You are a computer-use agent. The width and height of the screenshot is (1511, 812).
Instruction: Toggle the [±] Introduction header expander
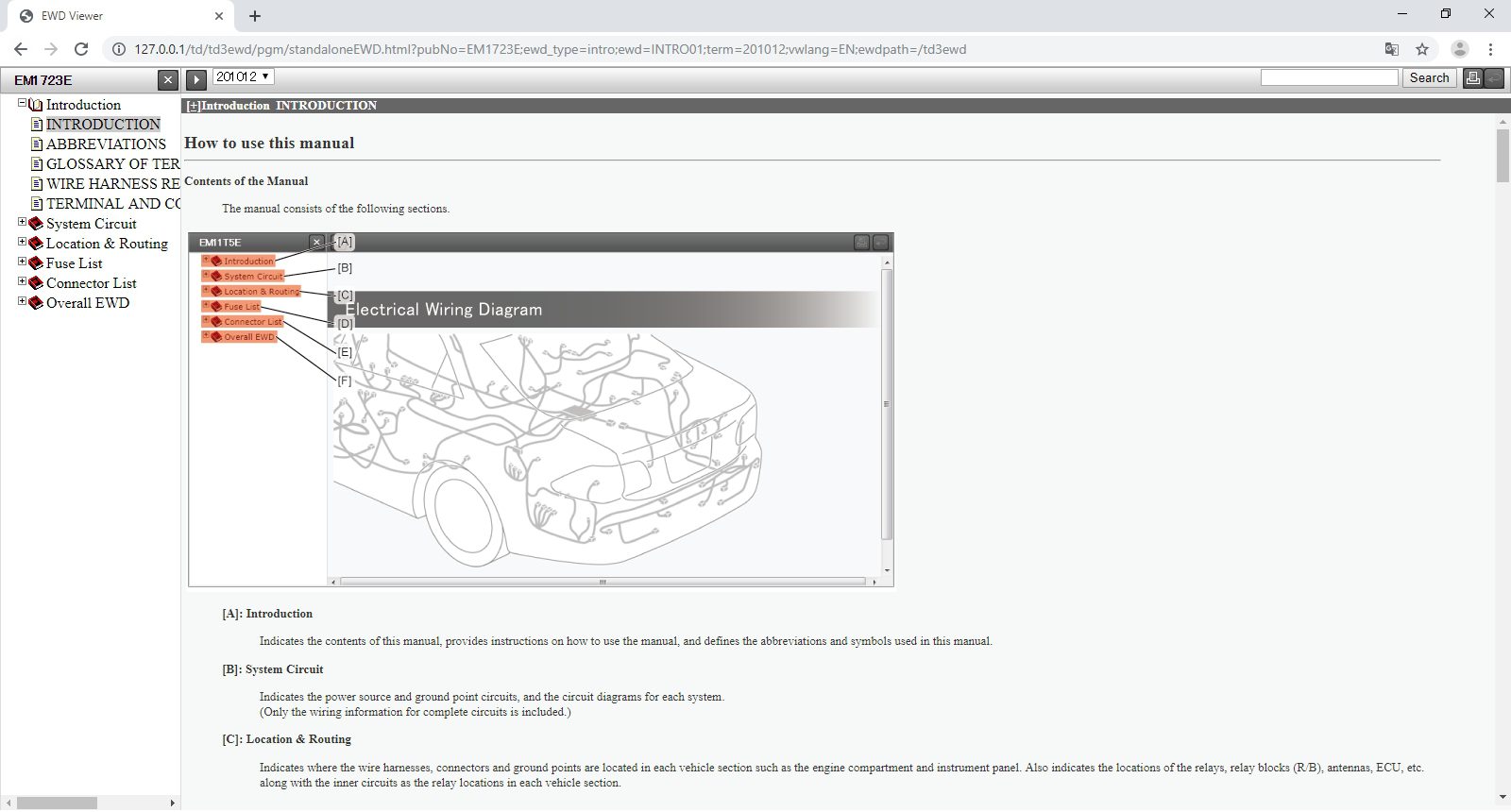click(193, 106)
